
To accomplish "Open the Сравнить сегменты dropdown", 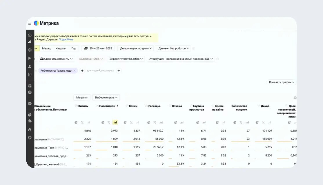I will pos(57,59).
